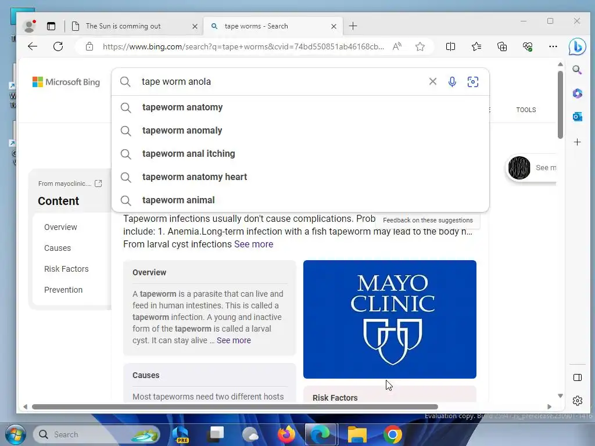The image size is (595, 446).
Task: Open Outlook sidebar icon
Action: pyautogui.click(x=577, y=117)
